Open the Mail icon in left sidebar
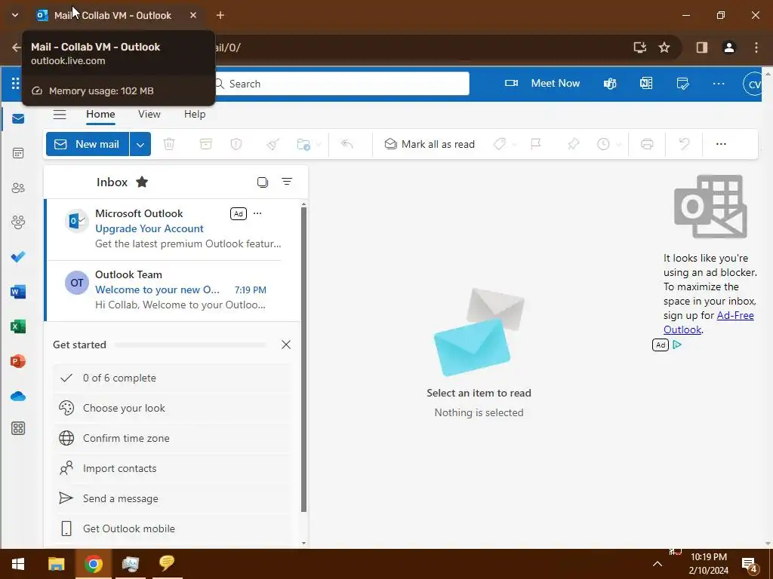Screen dimensions: 773x579 [18, 118]
